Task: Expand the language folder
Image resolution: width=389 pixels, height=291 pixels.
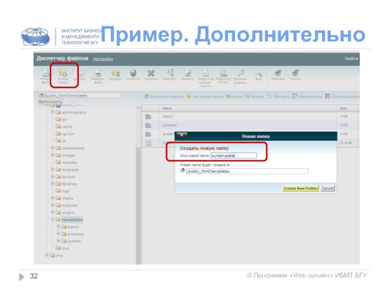Action: click(x=53, y=169)
